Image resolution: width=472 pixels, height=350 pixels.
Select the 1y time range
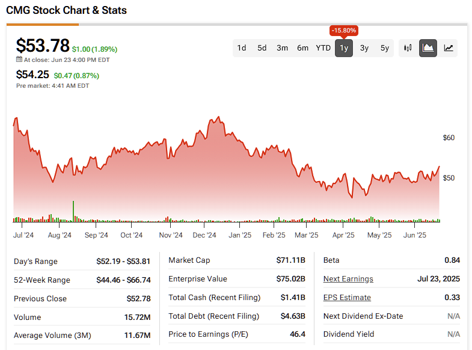tap(344, 48)
